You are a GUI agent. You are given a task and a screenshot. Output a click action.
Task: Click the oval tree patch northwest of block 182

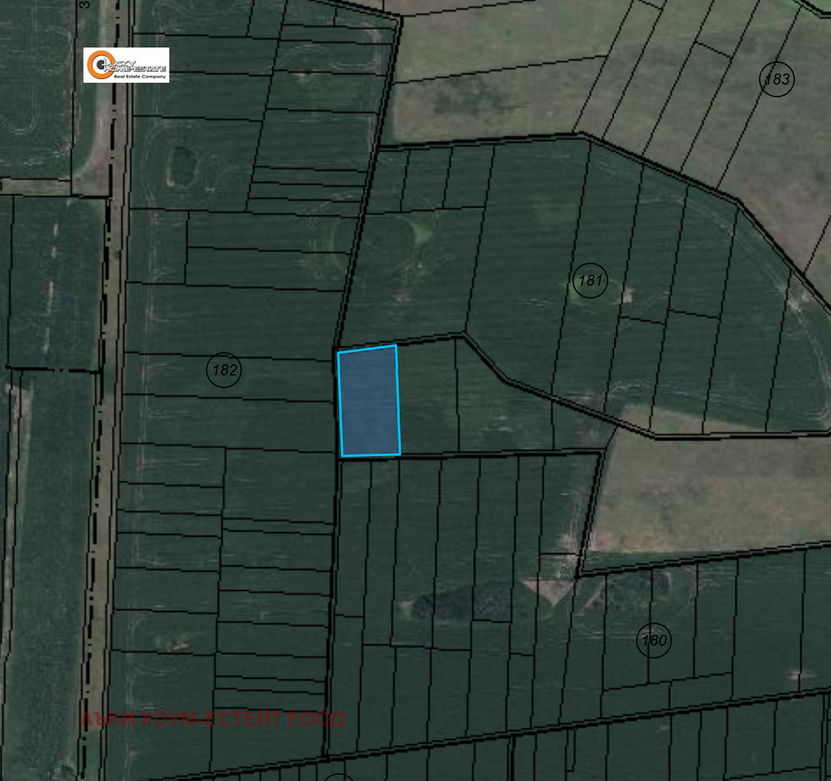182,165
